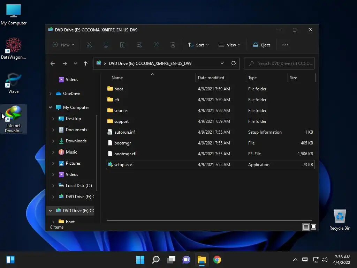Click the touch keyboard tray icon
This screenshot has height=268, width=357.
(305, 260)
